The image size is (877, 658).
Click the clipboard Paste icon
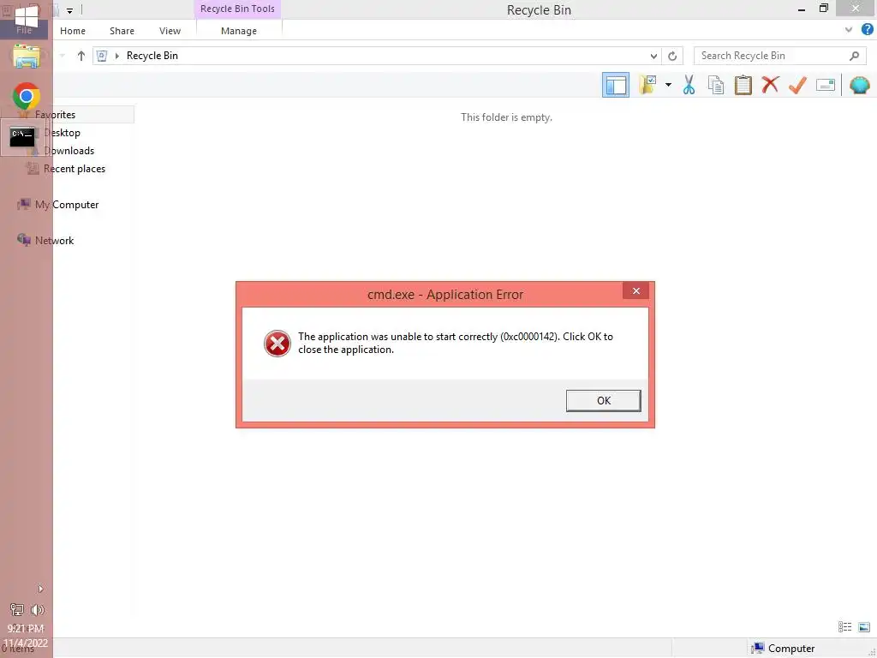click(743, 85)
